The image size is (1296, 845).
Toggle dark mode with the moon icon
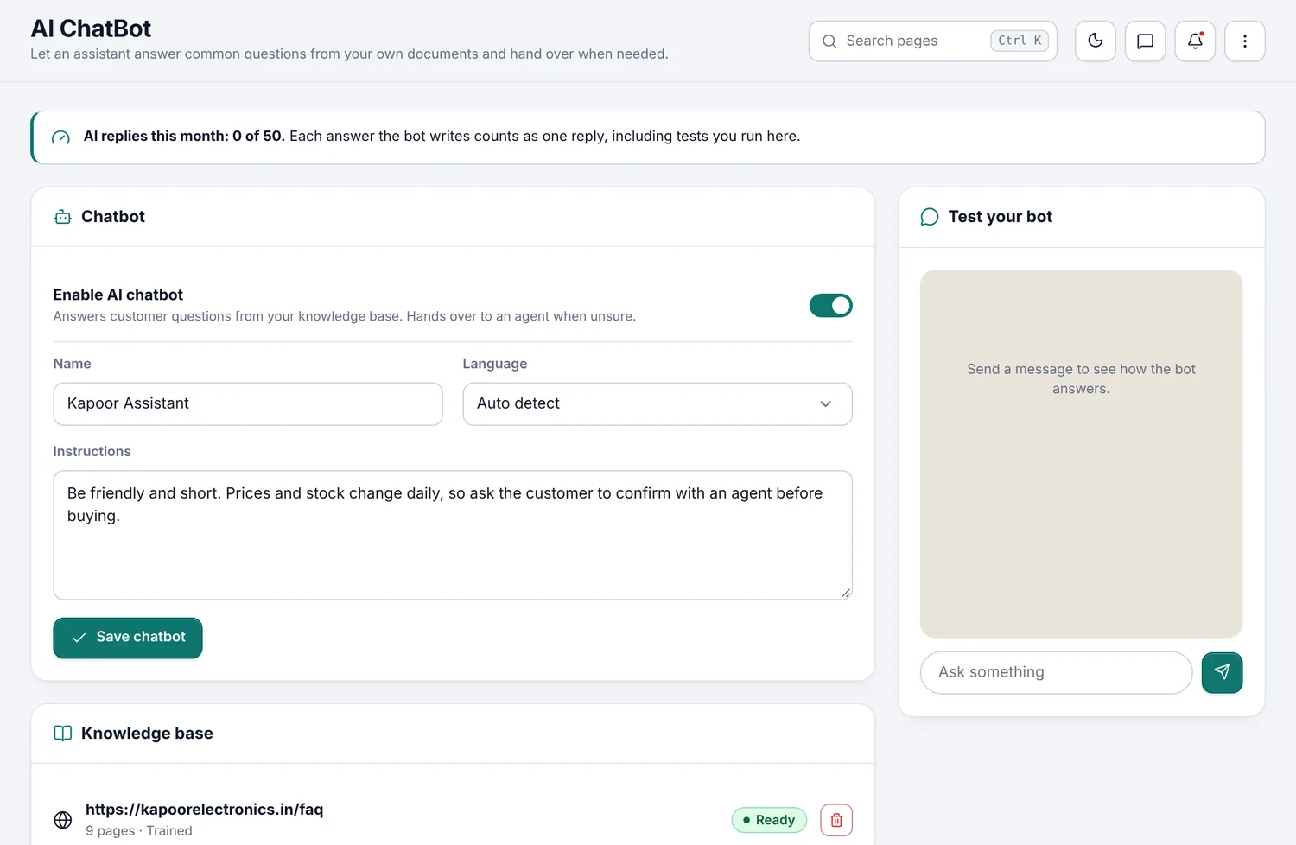click(x=1096, y=41)
